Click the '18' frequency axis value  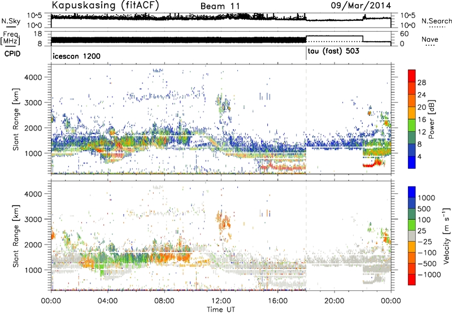click(38, 34)
